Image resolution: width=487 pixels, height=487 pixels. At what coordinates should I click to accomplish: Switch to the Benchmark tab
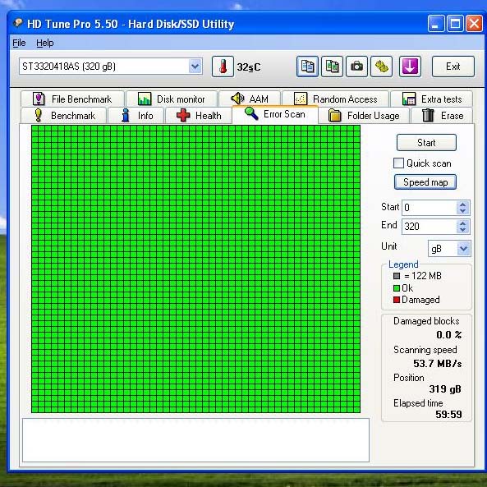[x=64, y=116]
